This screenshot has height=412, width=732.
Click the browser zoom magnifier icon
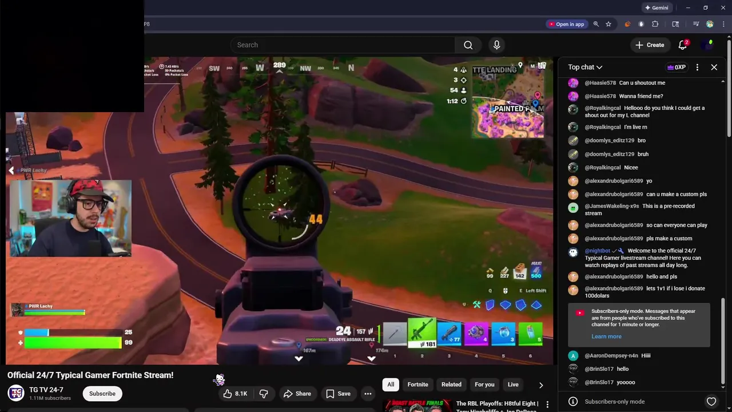596,24
